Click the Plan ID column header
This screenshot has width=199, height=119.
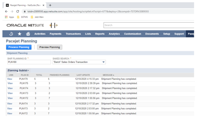point(25,75)
